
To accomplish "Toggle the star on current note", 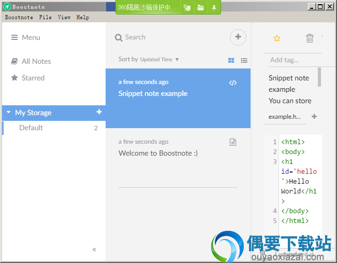I will point(277,38).
